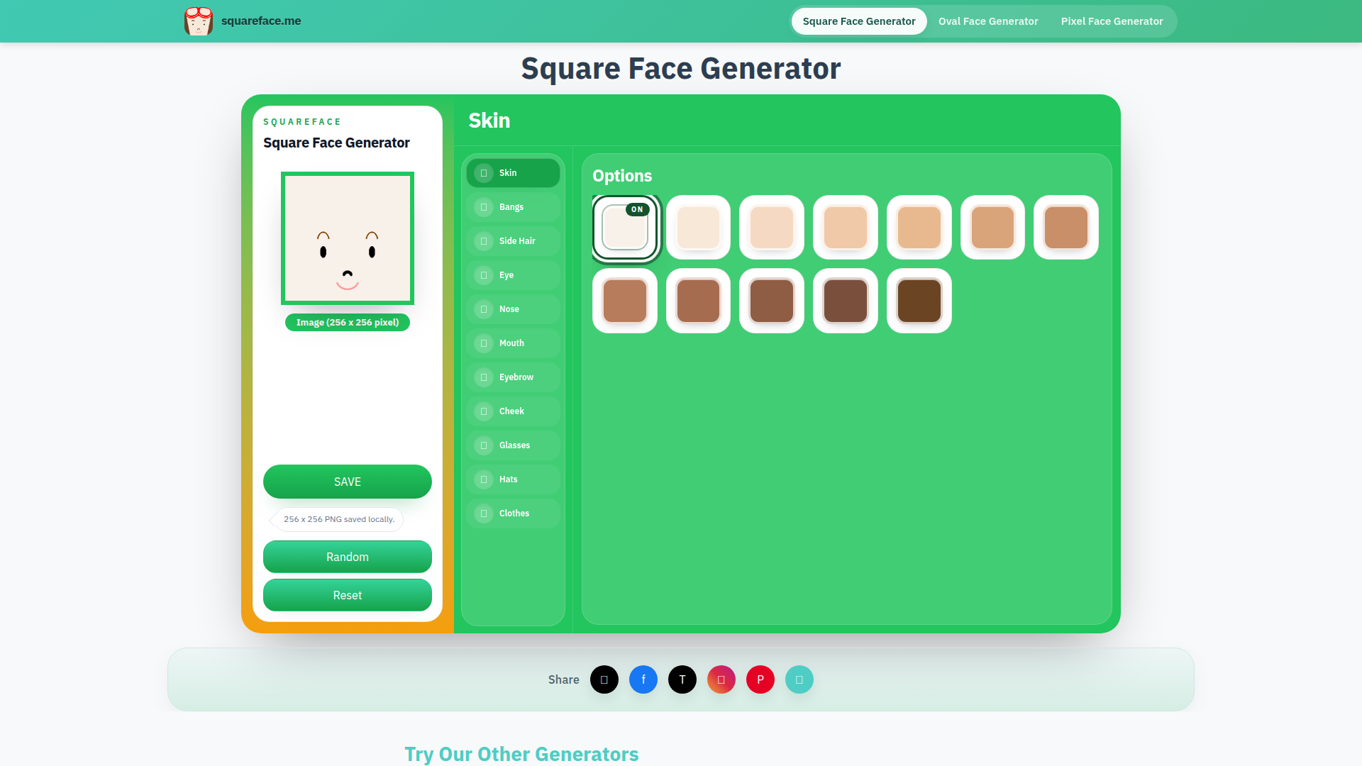1362x766 pixels.
Task: Click the black T share icon
Action: (x=682, y=679)
